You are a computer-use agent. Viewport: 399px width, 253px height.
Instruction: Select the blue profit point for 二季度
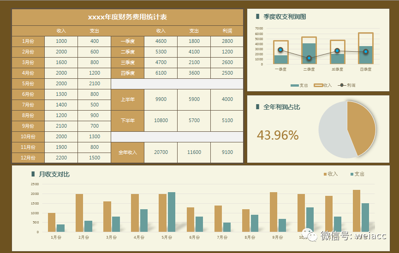point(309,58)
